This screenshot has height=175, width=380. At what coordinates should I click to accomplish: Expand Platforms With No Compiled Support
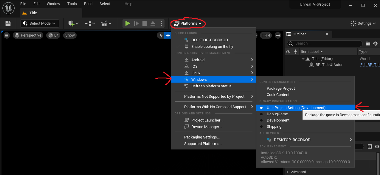click(x=213, y=107)
